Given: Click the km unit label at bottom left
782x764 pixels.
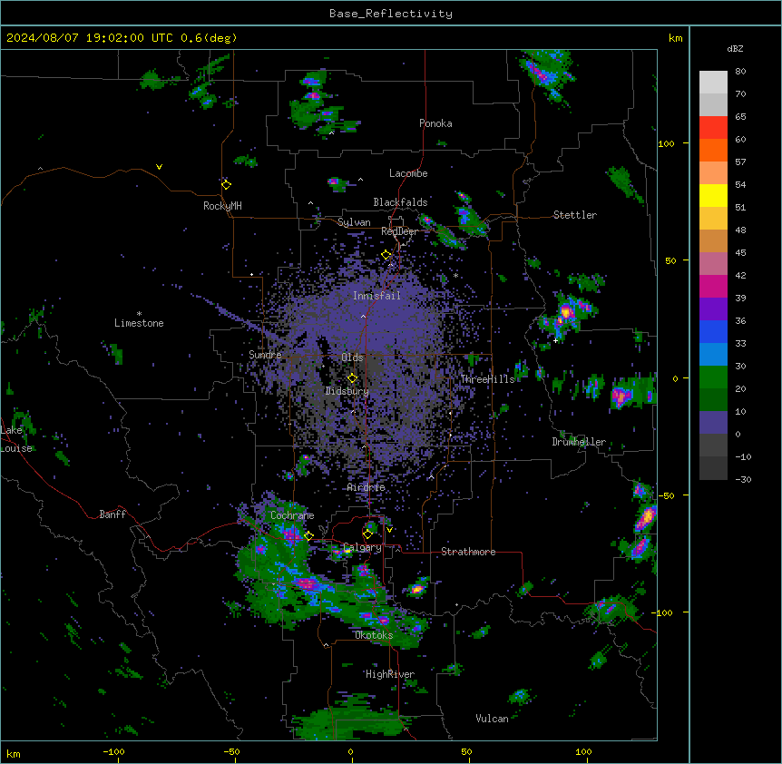Looking at the screenshot, I should point(14,753).
